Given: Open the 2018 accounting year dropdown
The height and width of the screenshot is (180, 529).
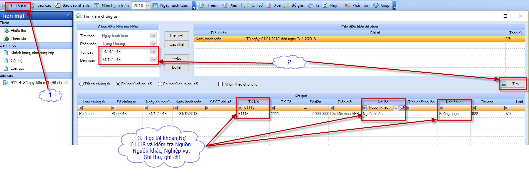Looking at the screenshot, I should [x=148, y=5].
